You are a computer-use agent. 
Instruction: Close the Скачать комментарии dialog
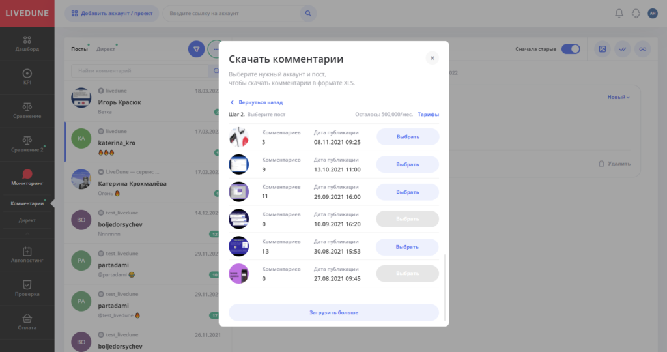coord(432,58)
